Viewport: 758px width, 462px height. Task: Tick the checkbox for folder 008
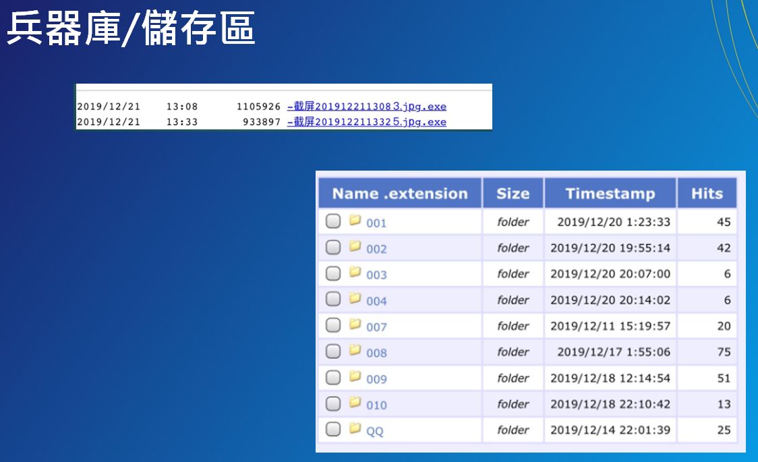pyautogui.click(x=333, y=351)
